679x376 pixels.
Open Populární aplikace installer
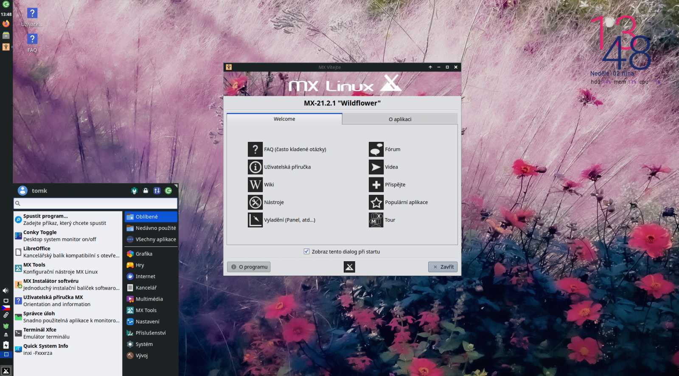click(398, 202)
